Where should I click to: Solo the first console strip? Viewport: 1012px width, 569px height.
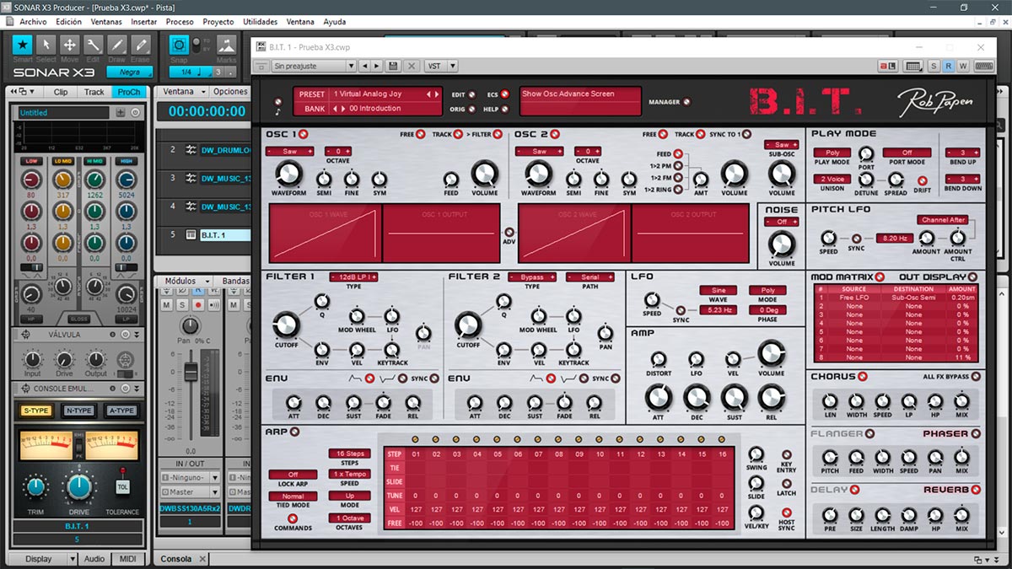(x=182, y=304)
